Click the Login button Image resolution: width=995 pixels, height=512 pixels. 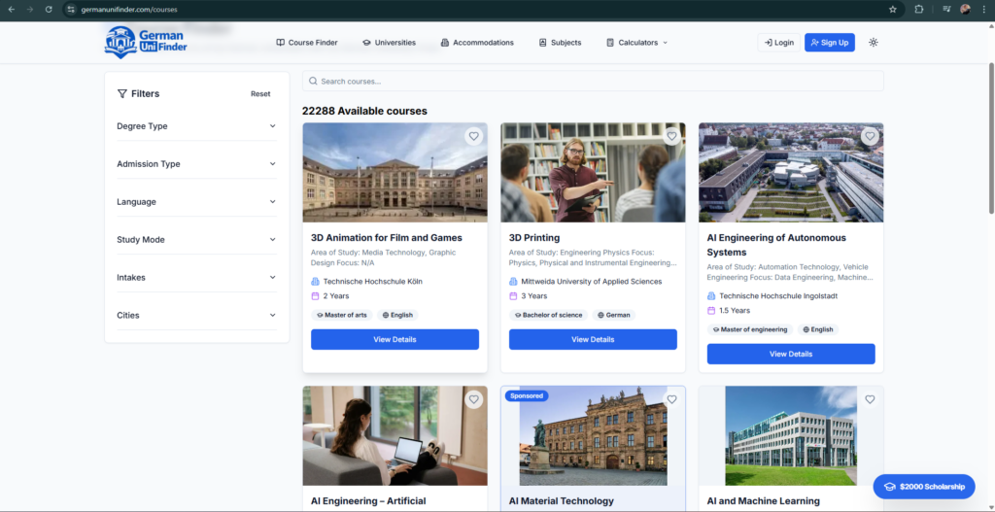point(778,43)
